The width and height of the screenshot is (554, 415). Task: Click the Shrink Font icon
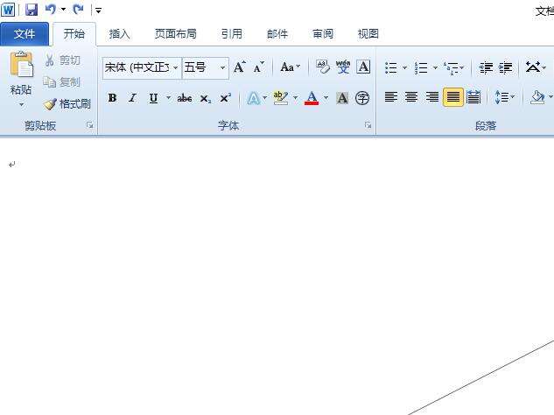(259, 67)
